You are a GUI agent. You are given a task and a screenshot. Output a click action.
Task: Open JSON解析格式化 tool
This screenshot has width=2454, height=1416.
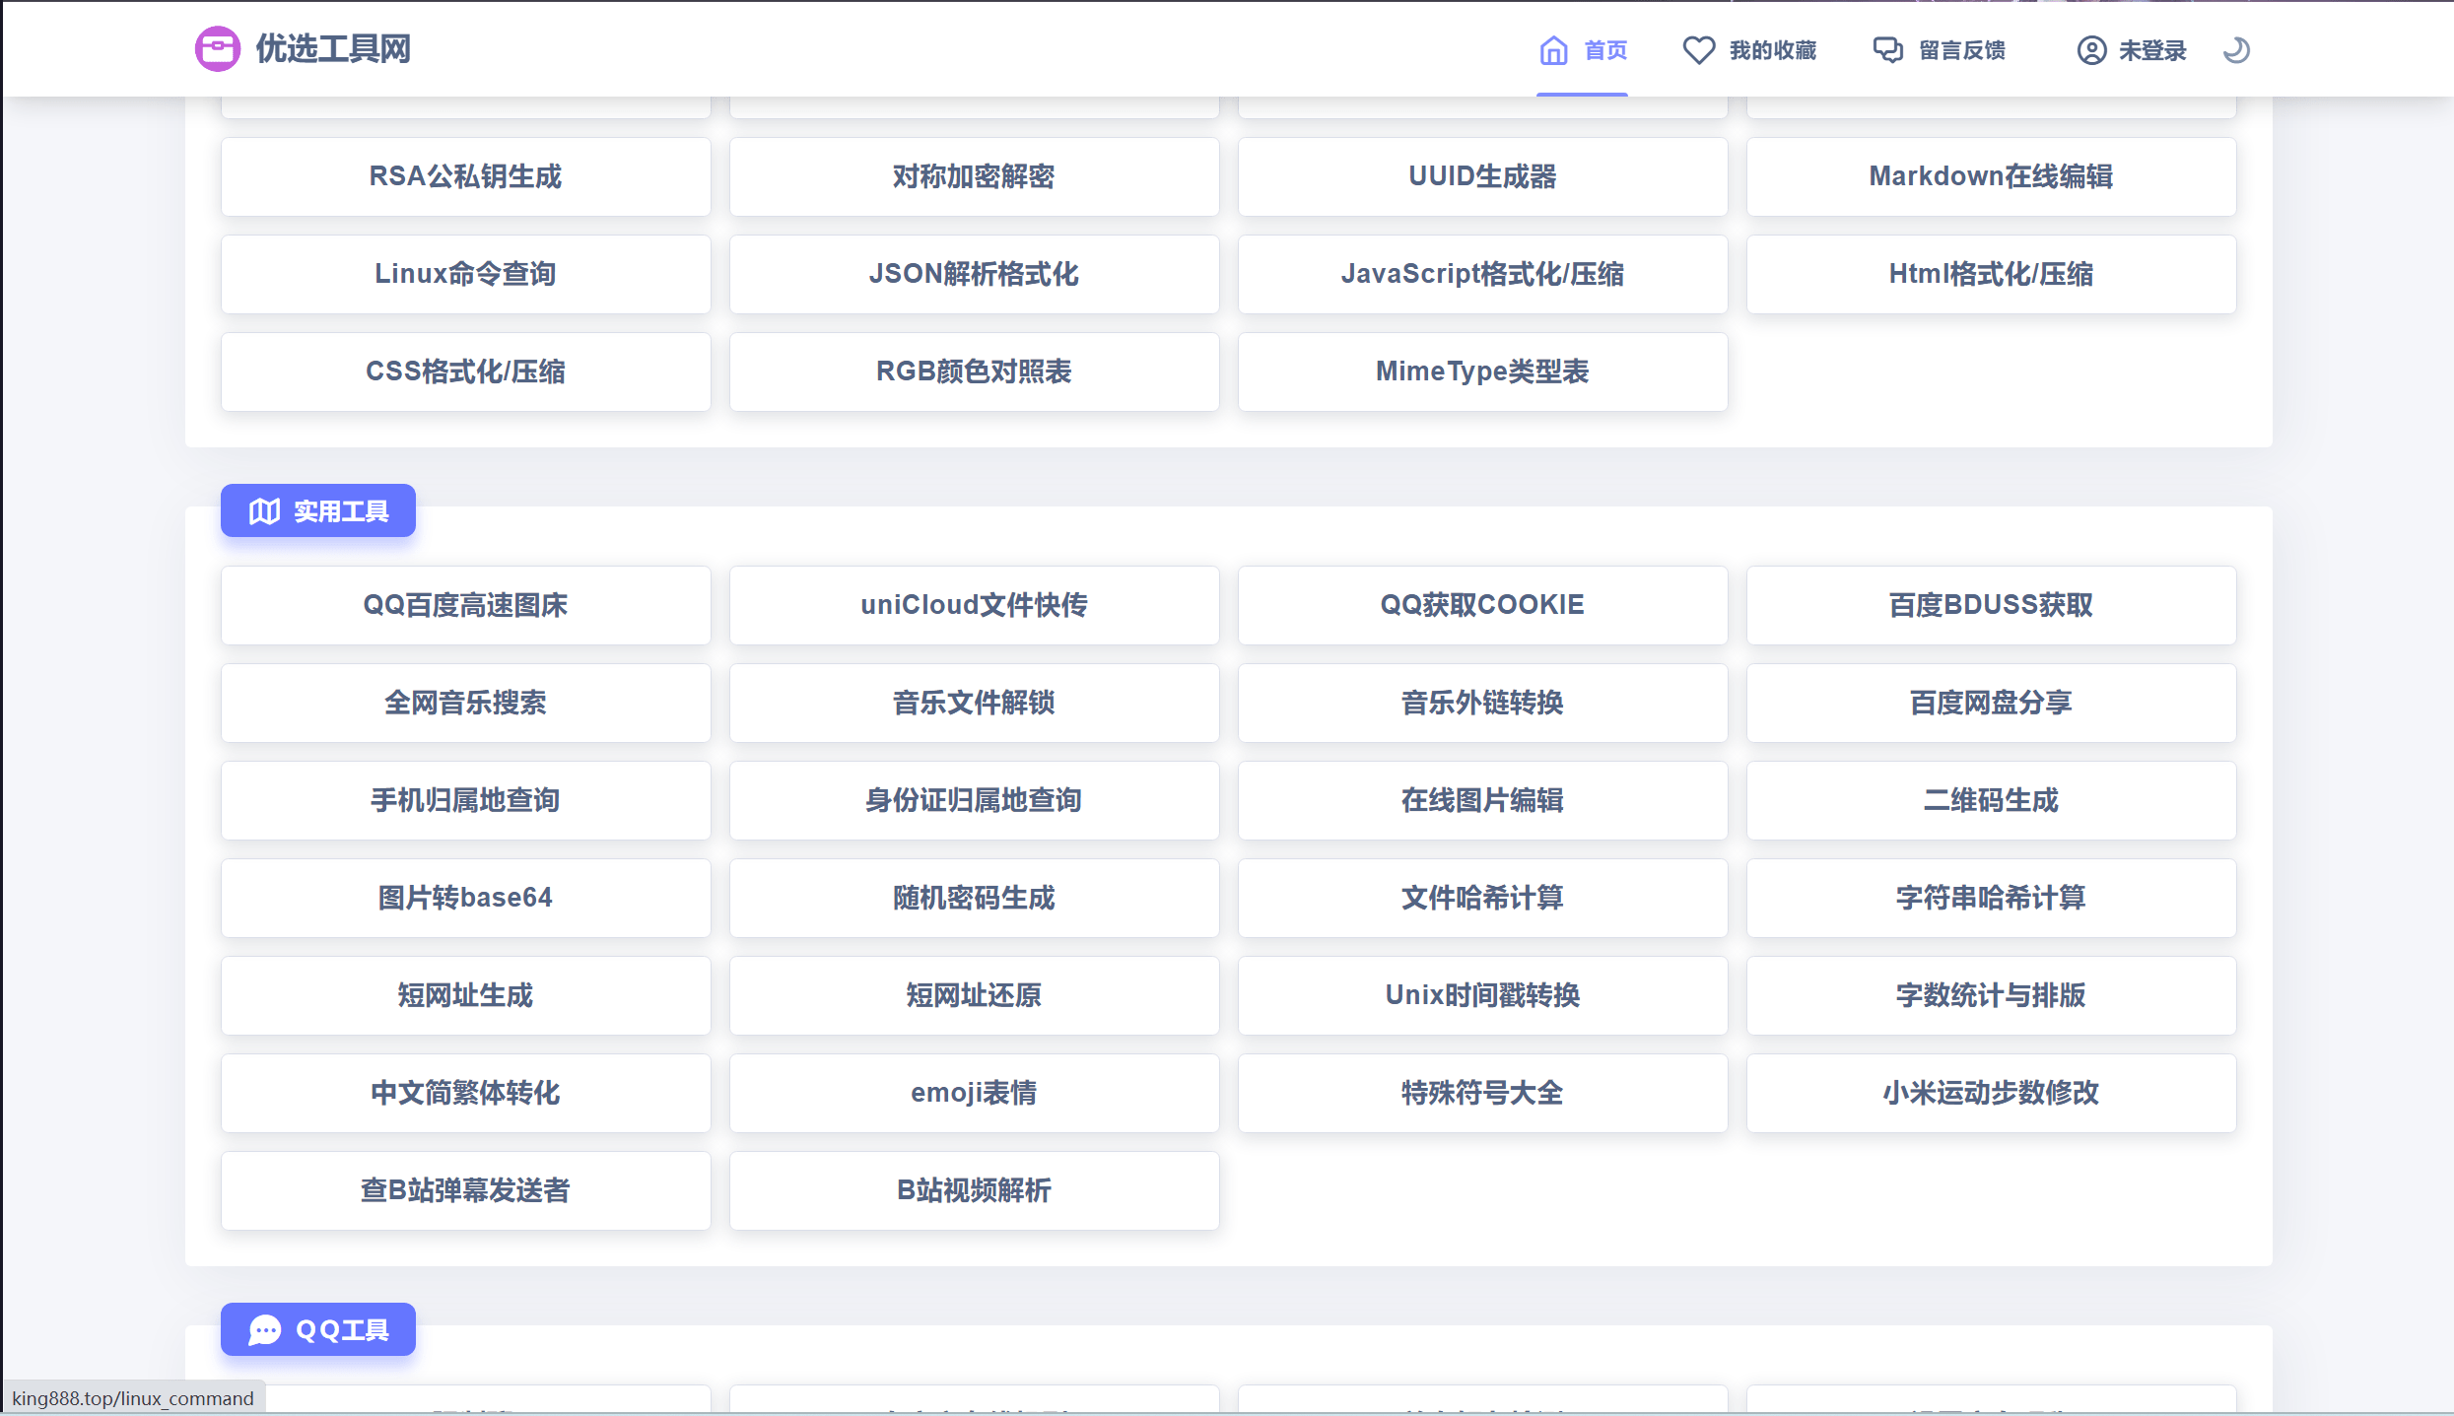point(974,274)
